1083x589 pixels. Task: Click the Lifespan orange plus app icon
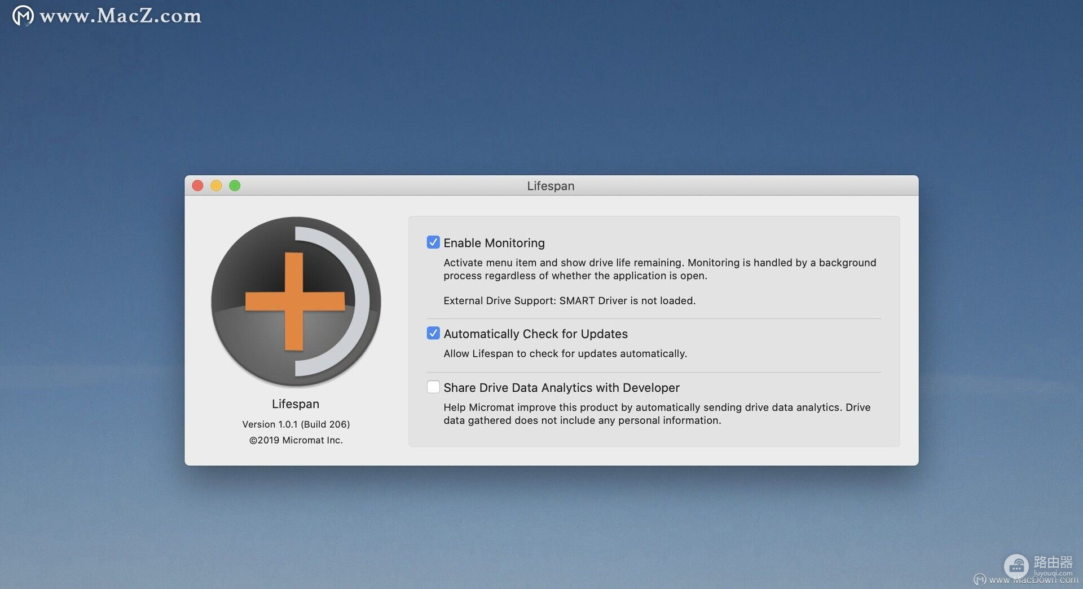[296, 302]
